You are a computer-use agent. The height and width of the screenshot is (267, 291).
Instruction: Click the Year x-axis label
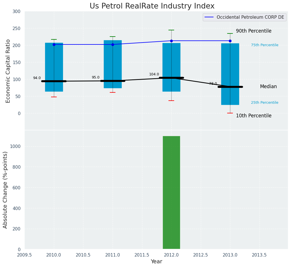156,262
